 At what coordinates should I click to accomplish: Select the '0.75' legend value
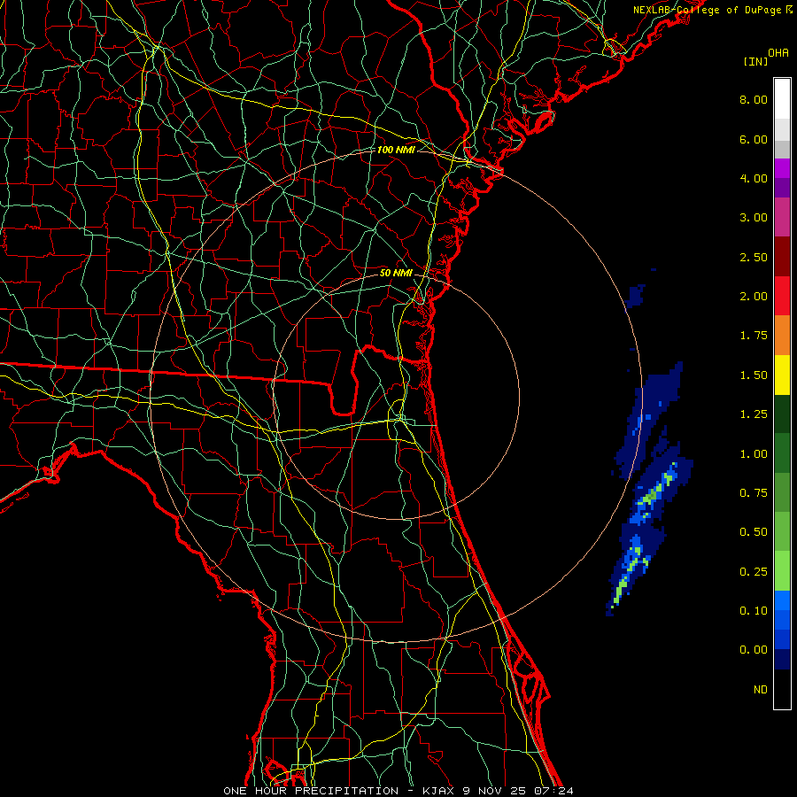(754, 493)
